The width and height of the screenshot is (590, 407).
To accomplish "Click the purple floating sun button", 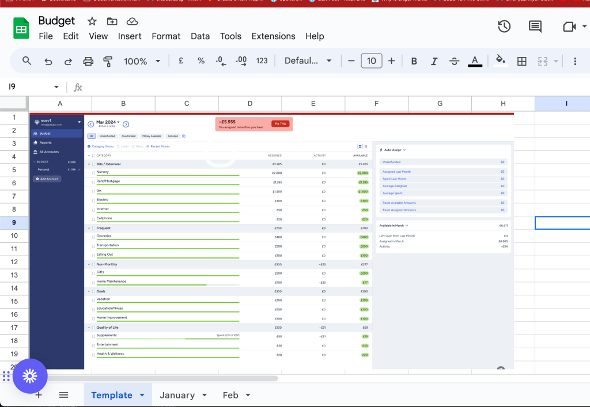I will pyautogui.click(x=30, y=376).
